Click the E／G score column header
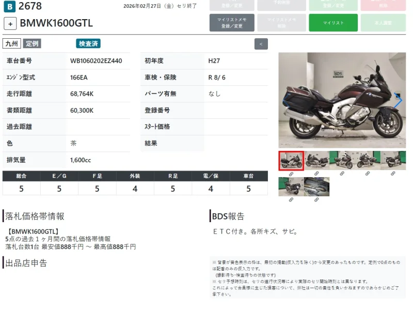Viewport: 413px width, 310px height. pos(59,176)
